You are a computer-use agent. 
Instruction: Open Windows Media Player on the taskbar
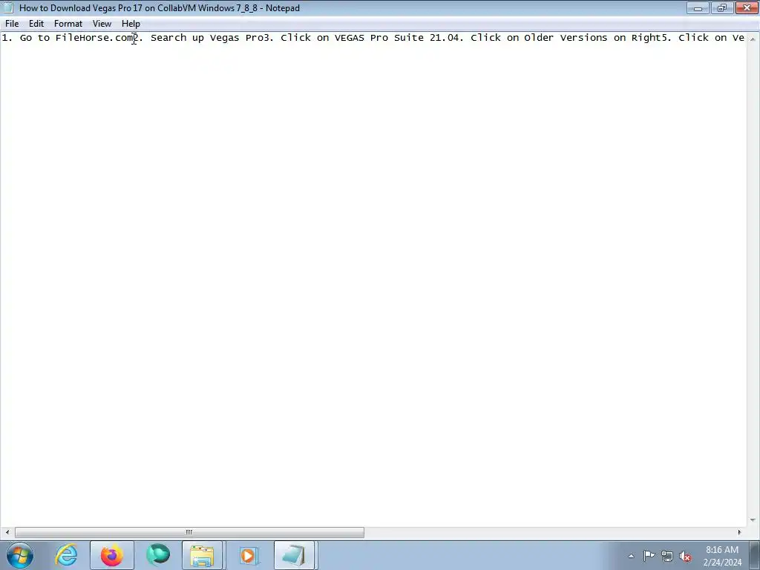(x=248, y=555)
